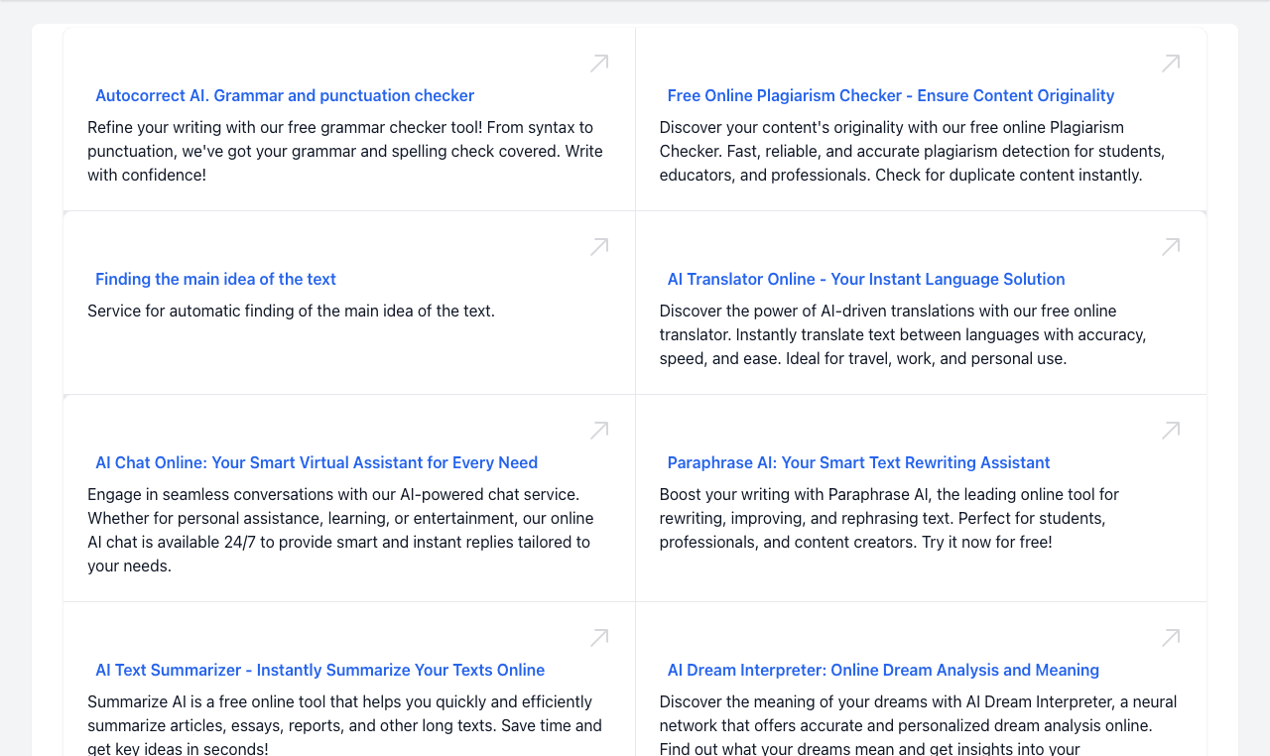
Task: Open AI Dream Interpreter link
Action: click(x=883, y=671)
